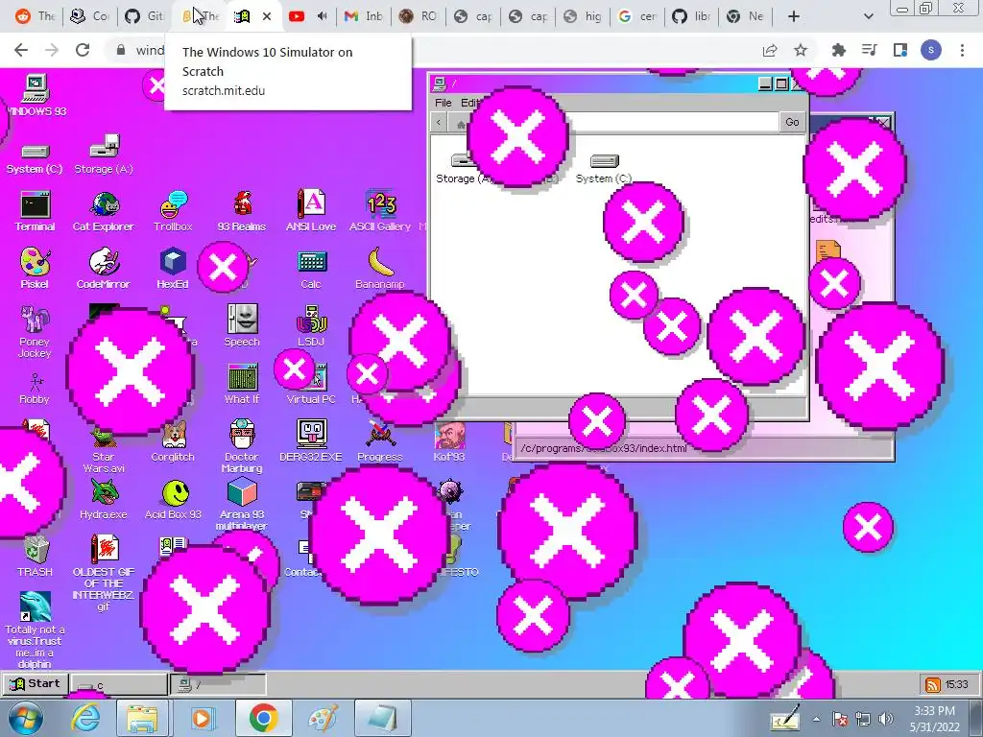Select the Doctor Marburg icon

242,445
